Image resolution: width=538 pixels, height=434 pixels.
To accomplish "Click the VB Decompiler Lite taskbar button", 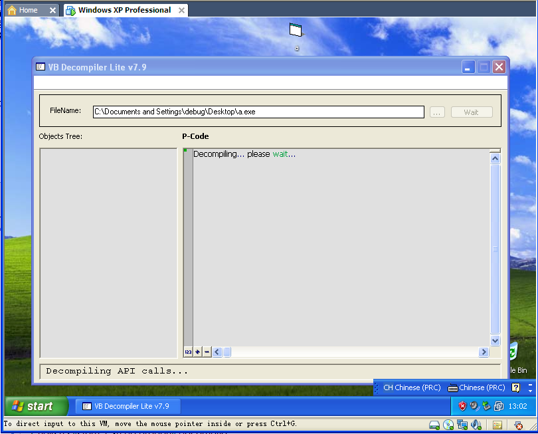I will click(x=128, y=406).
